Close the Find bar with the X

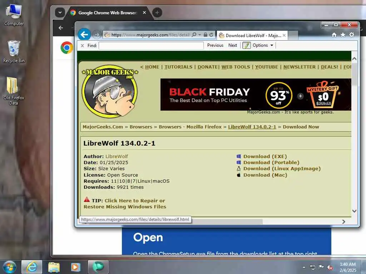click(x=83, y=46)
